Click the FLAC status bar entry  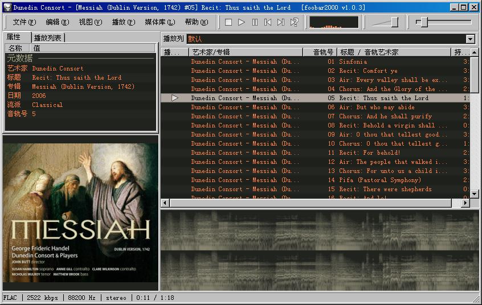coord(10,298)
